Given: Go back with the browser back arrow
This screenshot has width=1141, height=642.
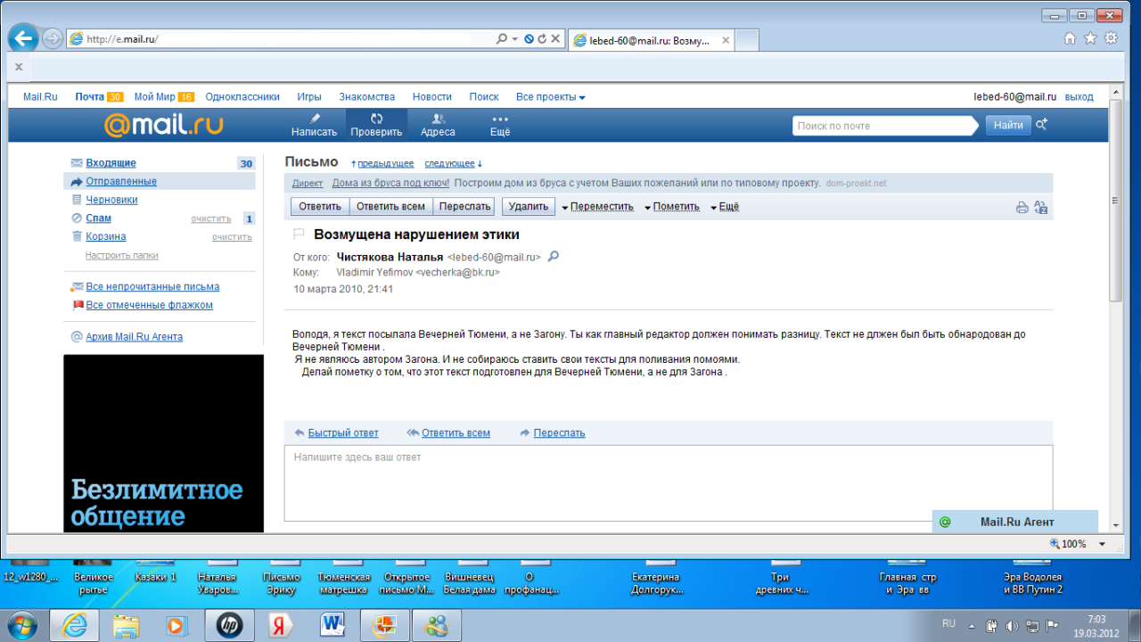Looking at the screenshot, I should (23, 37).
